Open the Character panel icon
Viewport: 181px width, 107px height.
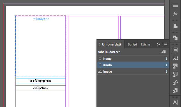[x=175, y=102]
